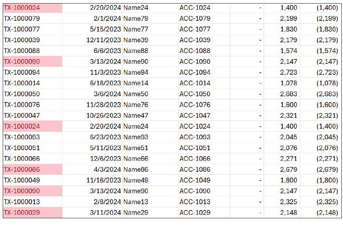Select the Name39 cell
343x230 pixels.
pos(136,40)
